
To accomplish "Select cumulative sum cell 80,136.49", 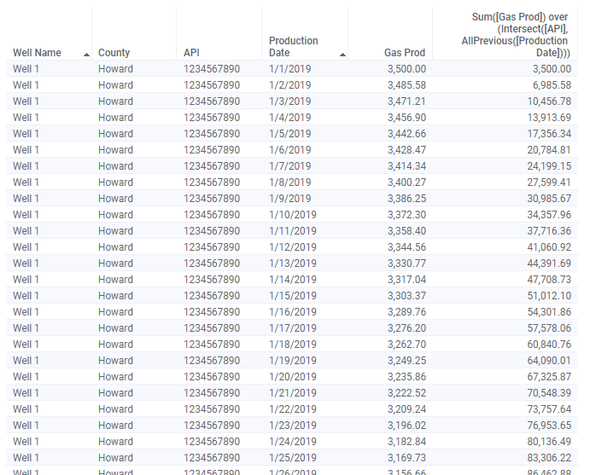I will point(549,441).
